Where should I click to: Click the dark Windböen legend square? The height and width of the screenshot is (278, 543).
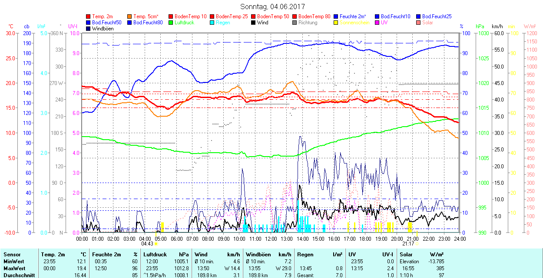[x=89, y=29]
